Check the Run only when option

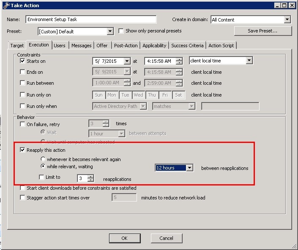[22, 106]
